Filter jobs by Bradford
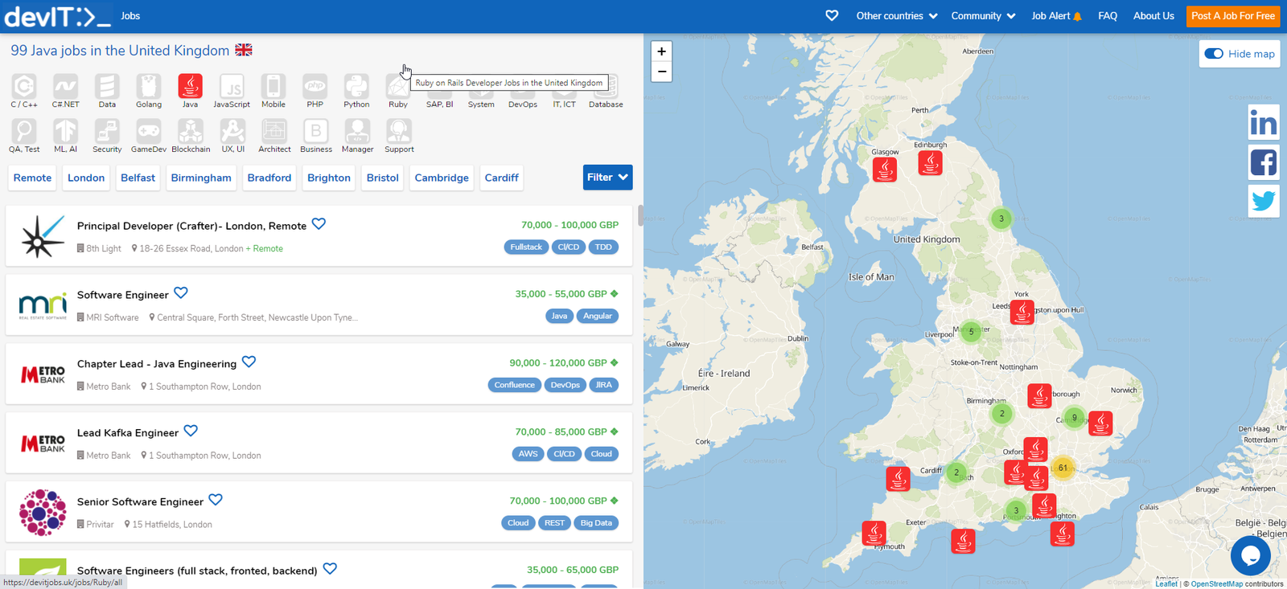Image resolution: width=1287 pixels, height=589 pixels. pyautogui.click(x=269, y=178)
